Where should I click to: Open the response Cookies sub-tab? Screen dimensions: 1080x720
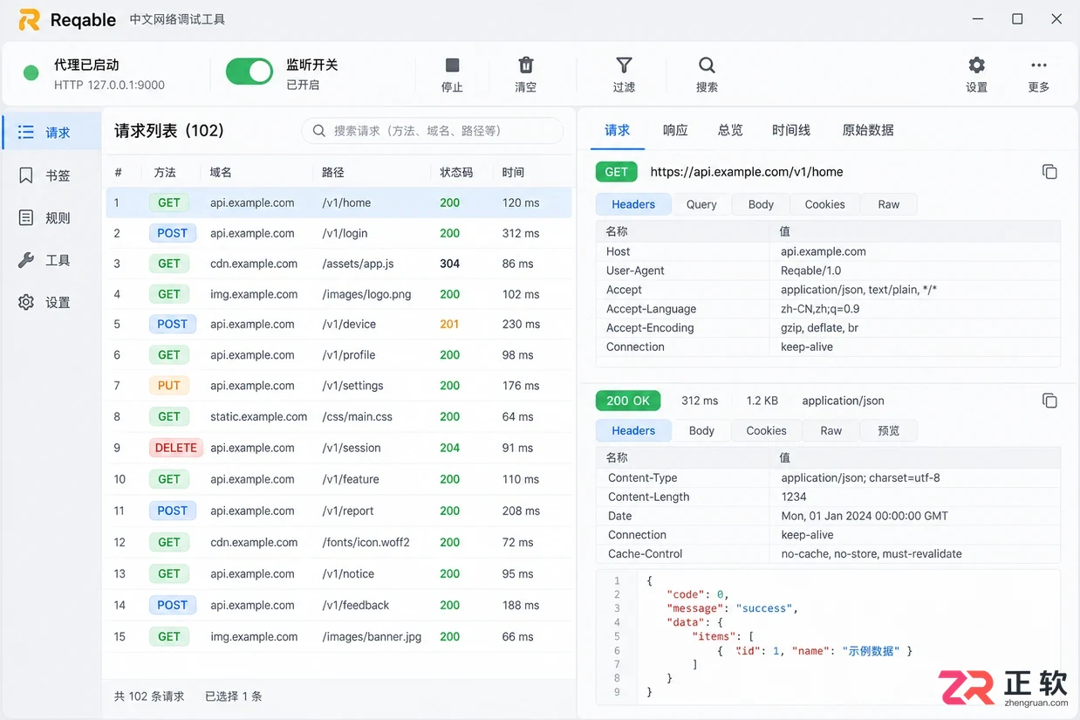[766, 430]
